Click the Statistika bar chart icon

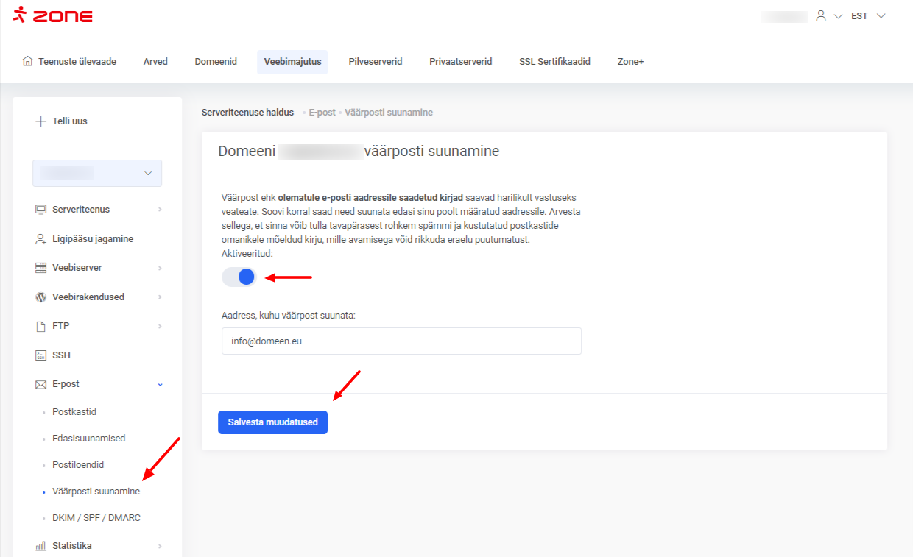coord(40,546)
